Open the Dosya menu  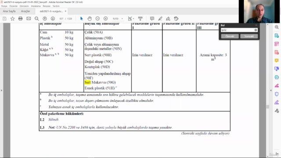(4, 6)
